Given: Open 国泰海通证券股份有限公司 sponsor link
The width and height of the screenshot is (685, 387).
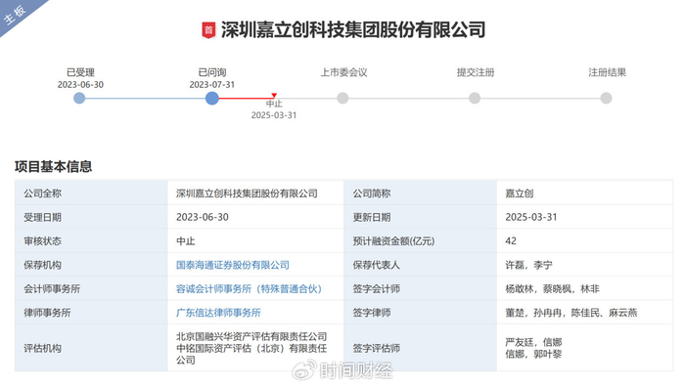Looking at the screenshot, I should tap(233, 265).
